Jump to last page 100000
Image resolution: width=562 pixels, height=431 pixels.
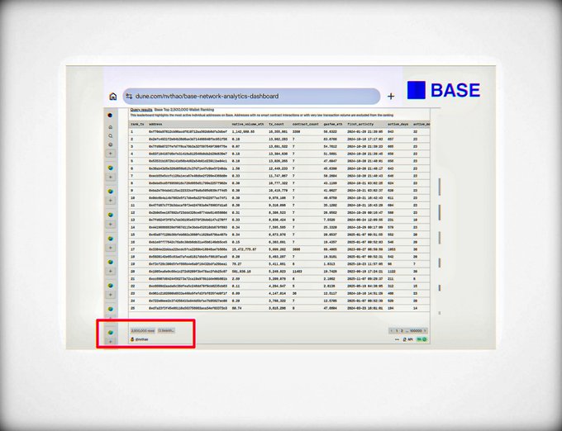(x=416, y=331)
